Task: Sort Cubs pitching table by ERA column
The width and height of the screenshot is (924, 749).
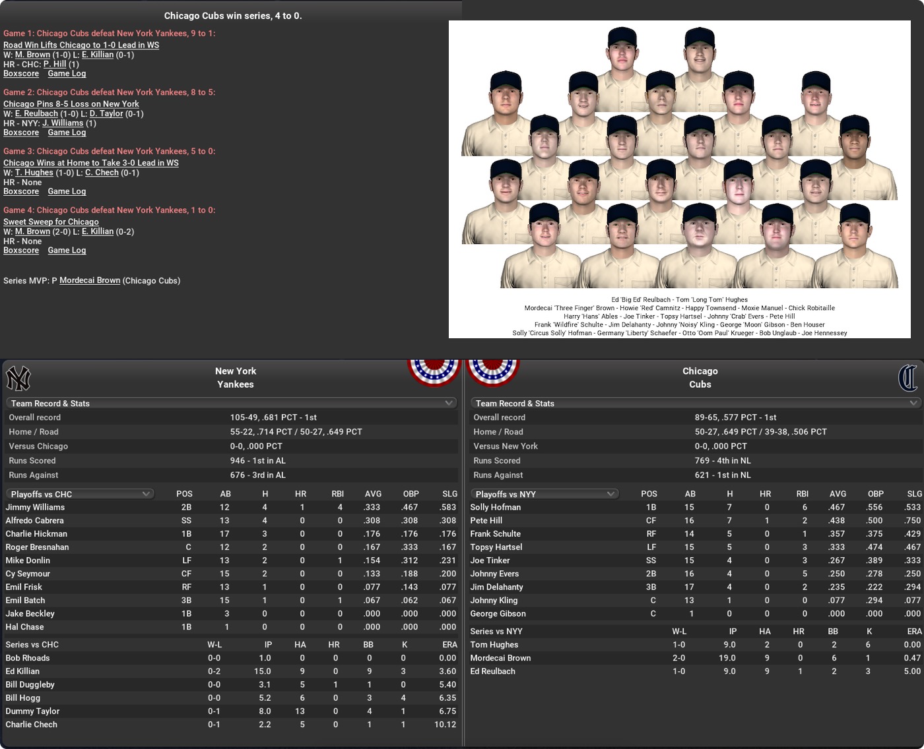Action: click(x=914, y=632)
